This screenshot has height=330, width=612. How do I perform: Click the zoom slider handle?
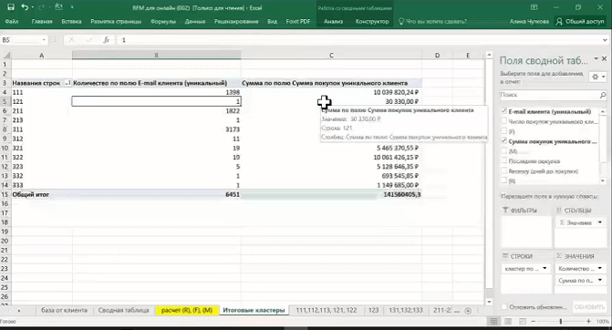561,321
